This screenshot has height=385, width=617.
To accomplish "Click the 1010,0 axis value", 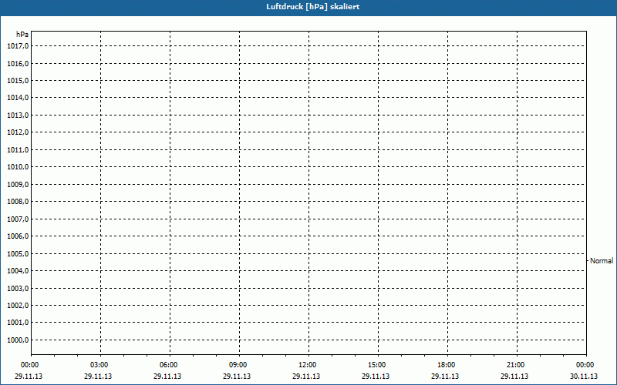I will (18, 167).
